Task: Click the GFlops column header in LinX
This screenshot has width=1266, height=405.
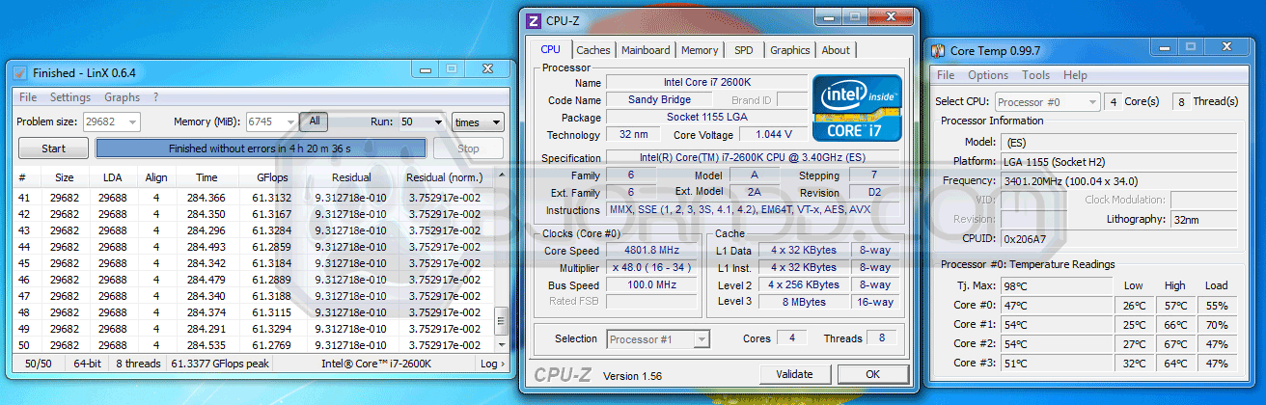Action: coord(272,177)
